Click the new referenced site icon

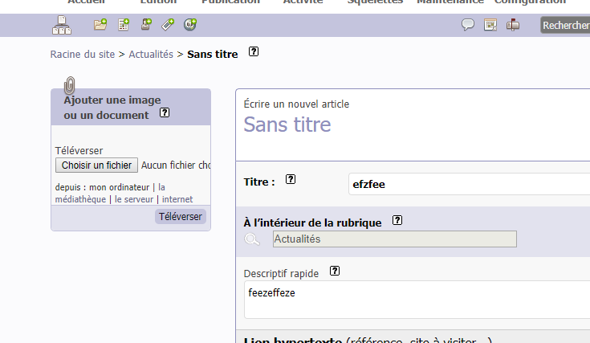(x=190, y=25)
